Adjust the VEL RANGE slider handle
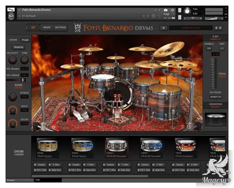Viewport: 234px width, 188px height. coord(24,80)
